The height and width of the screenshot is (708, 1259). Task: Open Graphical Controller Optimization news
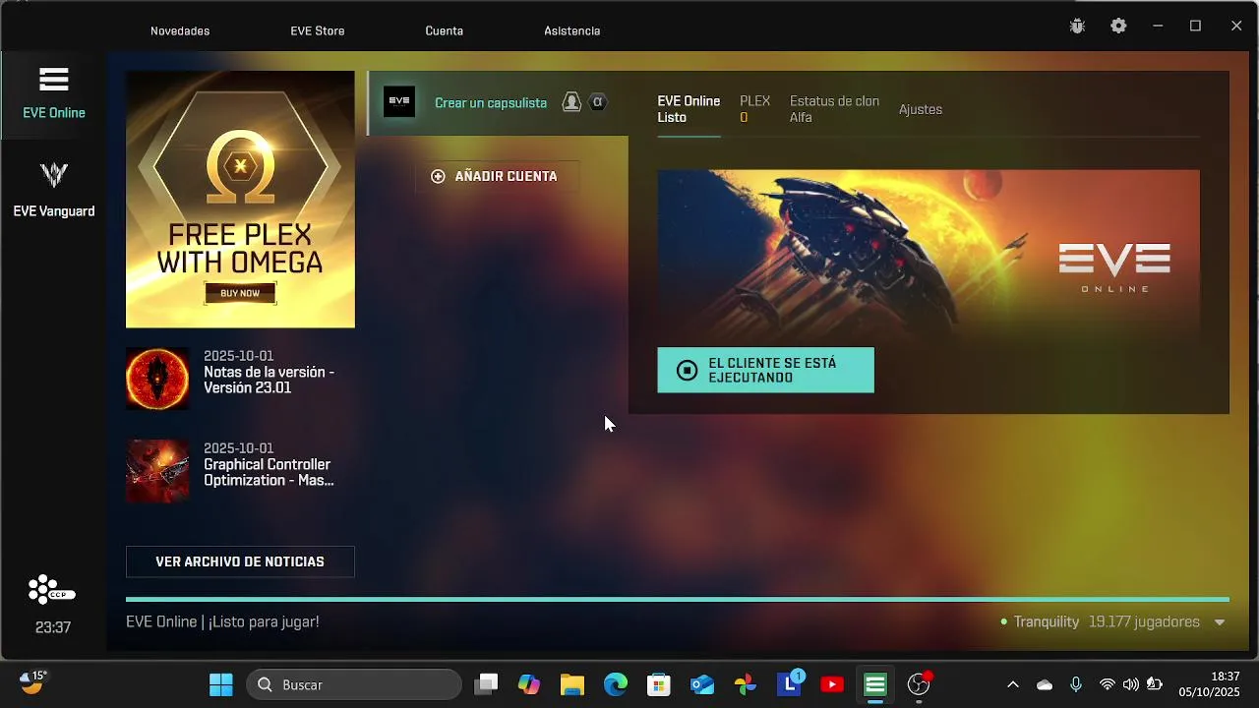(268, 464)
